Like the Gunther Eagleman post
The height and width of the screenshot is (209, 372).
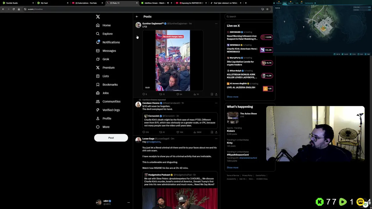pos(179,94)
